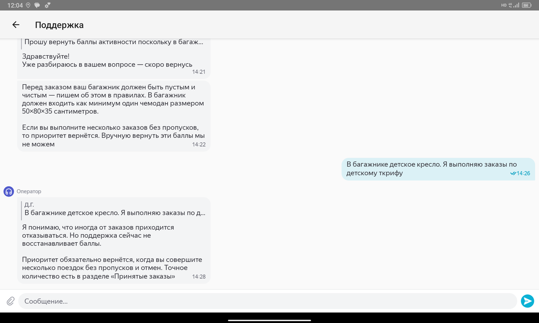Viewport: 539px width, 323px height.
Task: Tap the Оператор sender label
Action: point(29,192)
